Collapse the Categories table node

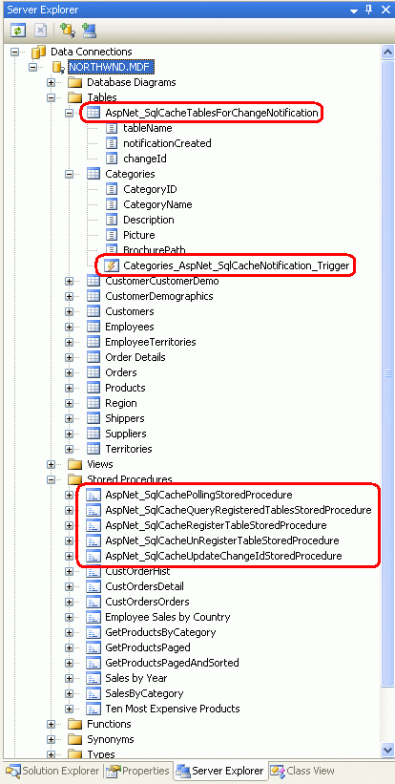(x=70, y=174)
